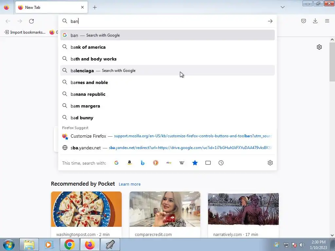Open the network status icon in the tray

[x=286, y=245]
